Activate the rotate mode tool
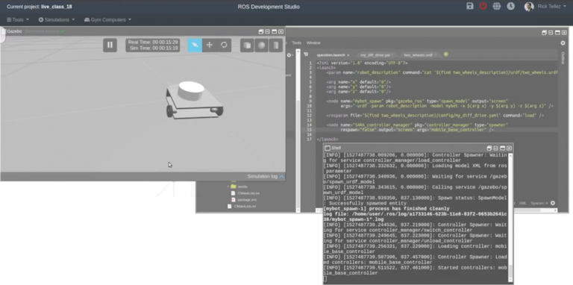The height and width of the screenshot is (285, 573). click(x=224, y=46)
